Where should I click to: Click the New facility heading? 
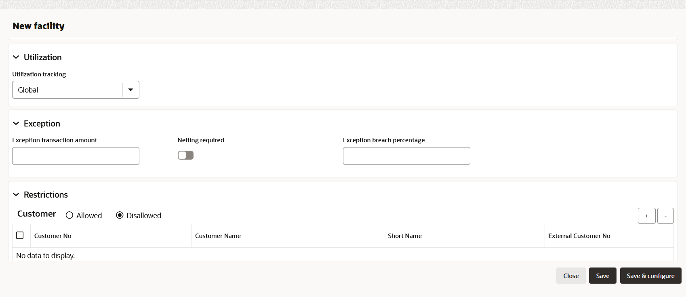[x=38, y=26]
